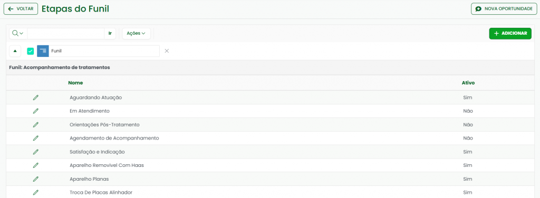Edit Agendamento de Acompanhamento via pencil icon
Screen dimensions: 540x198
pyautogui.click(x=36, y=138)
